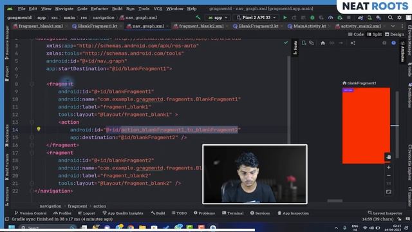412x232 pixels.
Task: Open the Build menu
Action: click(117, 8)
